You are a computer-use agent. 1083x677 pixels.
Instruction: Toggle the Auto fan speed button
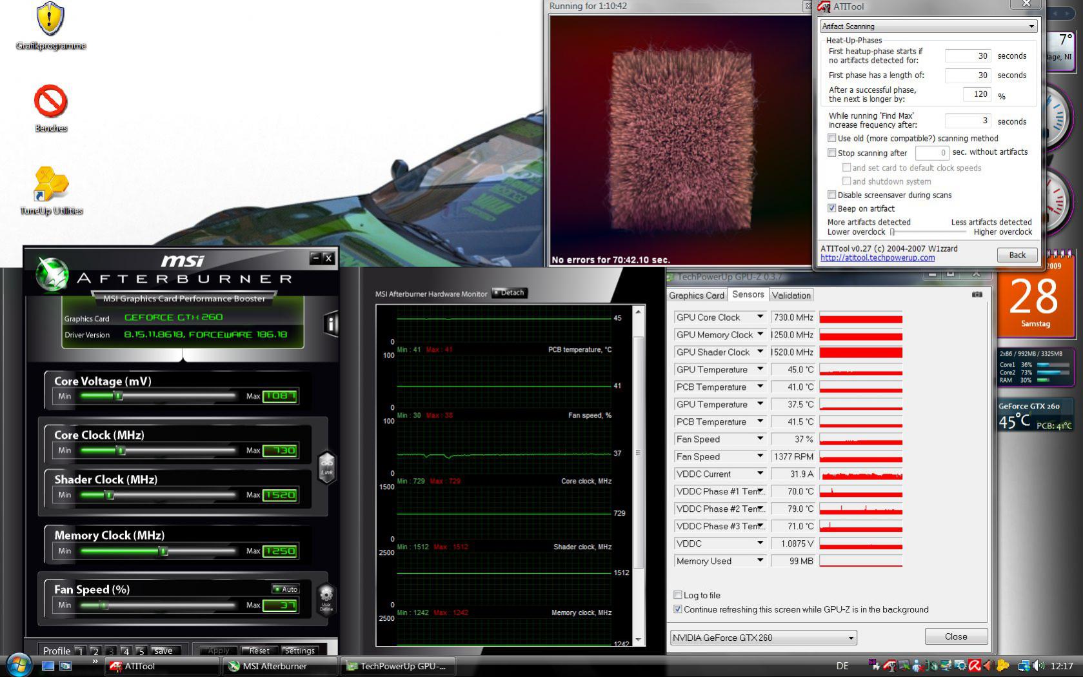click(x=285, y=589)
